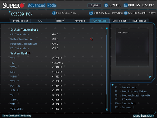The image size is (157, 118).
Task: Select the Advanced tab
Action: click(x=80, y=21)
